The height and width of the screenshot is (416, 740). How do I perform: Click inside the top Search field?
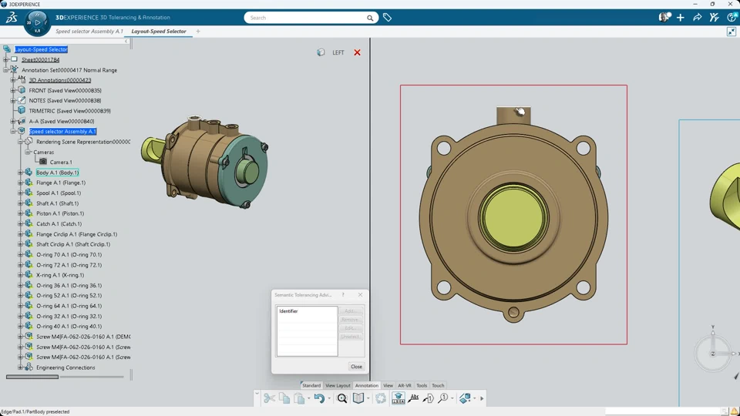(307, 18)
